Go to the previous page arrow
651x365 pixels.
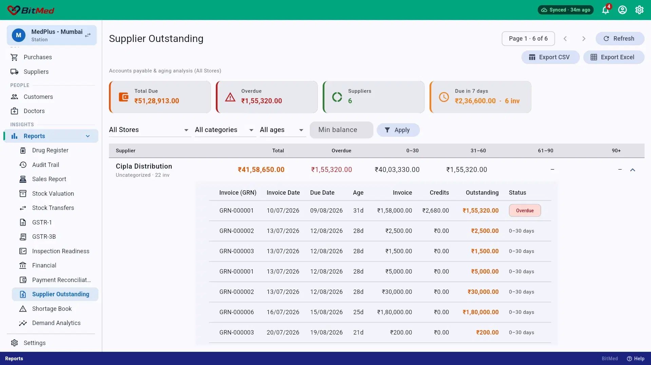[565, 39]
